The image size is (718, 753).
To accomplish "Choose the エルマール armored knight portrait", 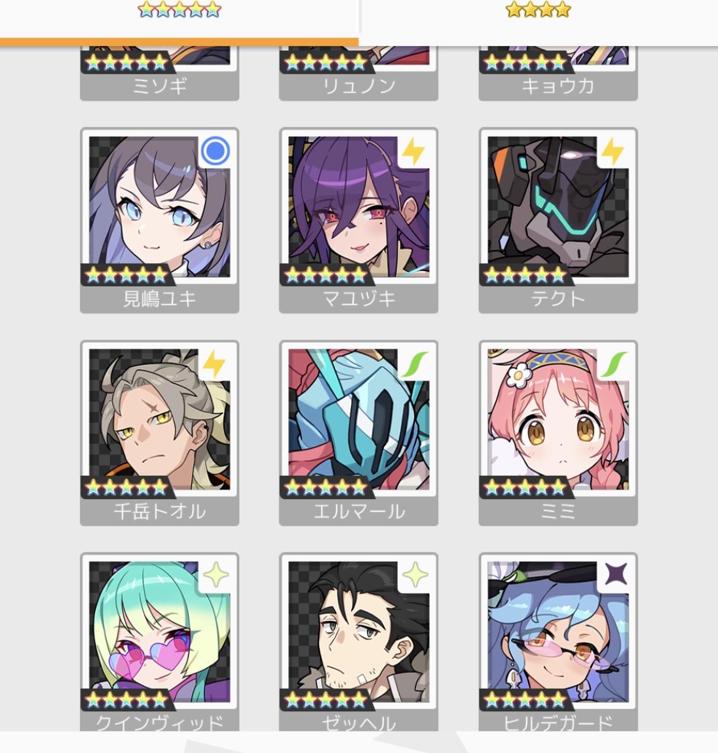I will (x=359, y=419).
